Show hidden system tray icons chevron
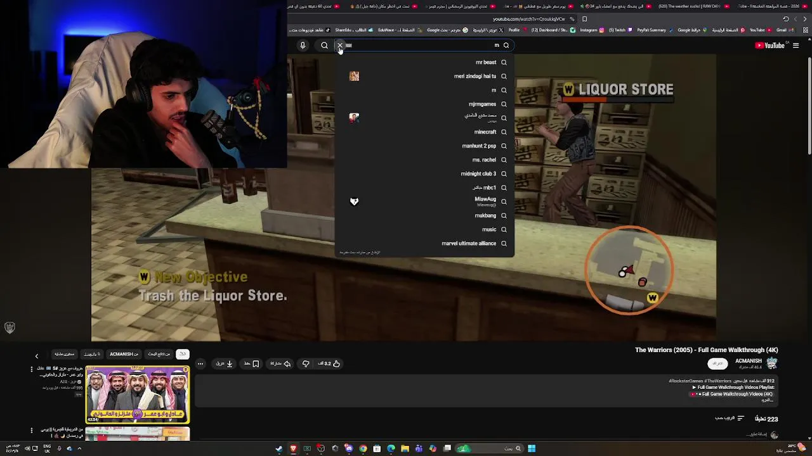812x456 pixels. [x=79, y=448]
